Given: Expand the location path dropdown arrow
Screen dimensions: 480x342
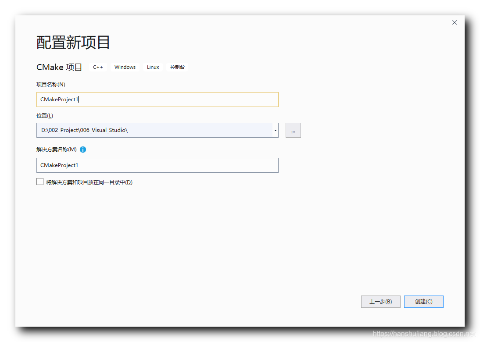Looking at the screenshot, I should coord(276,130).
